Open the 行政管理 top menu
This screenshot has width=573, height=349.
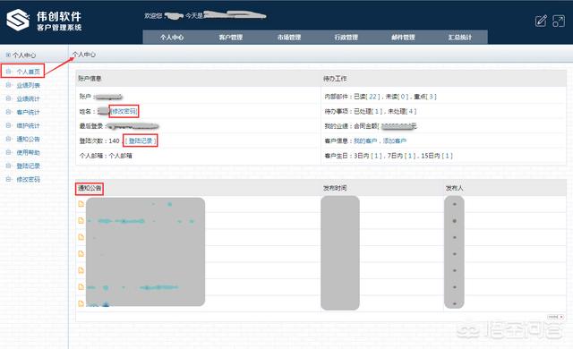pyautogui.click(x=346, y=38)
